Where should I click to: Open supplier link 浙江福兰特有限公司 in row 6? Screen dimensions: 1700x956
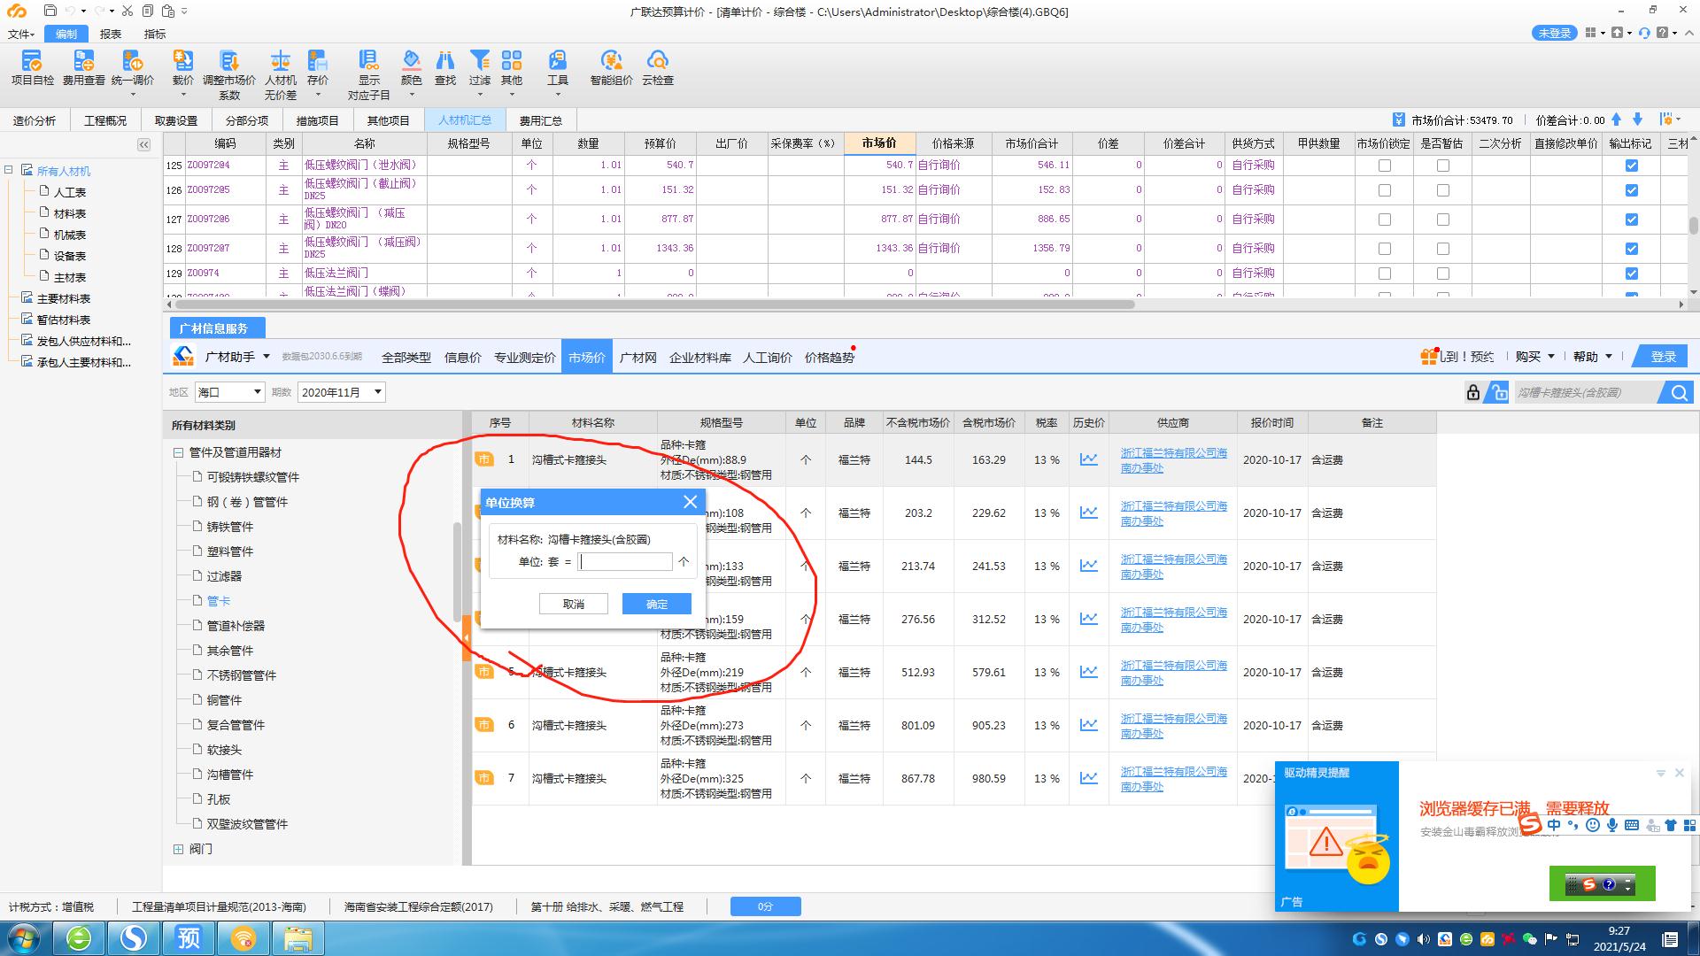coord(1174,726)
